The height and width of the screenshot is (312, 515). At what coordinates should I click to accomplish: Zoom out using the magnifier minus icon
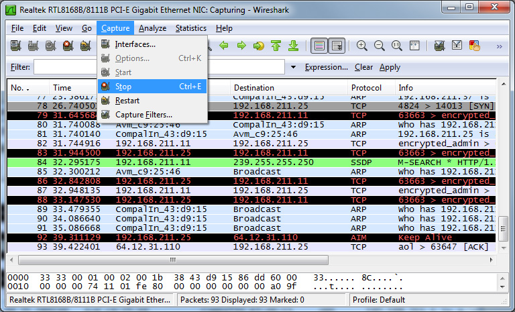380,46
